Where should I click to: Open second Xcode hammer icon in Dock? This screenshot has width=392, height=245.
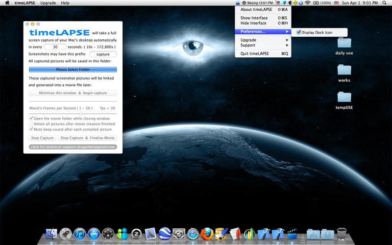click(x=278, y=234)
